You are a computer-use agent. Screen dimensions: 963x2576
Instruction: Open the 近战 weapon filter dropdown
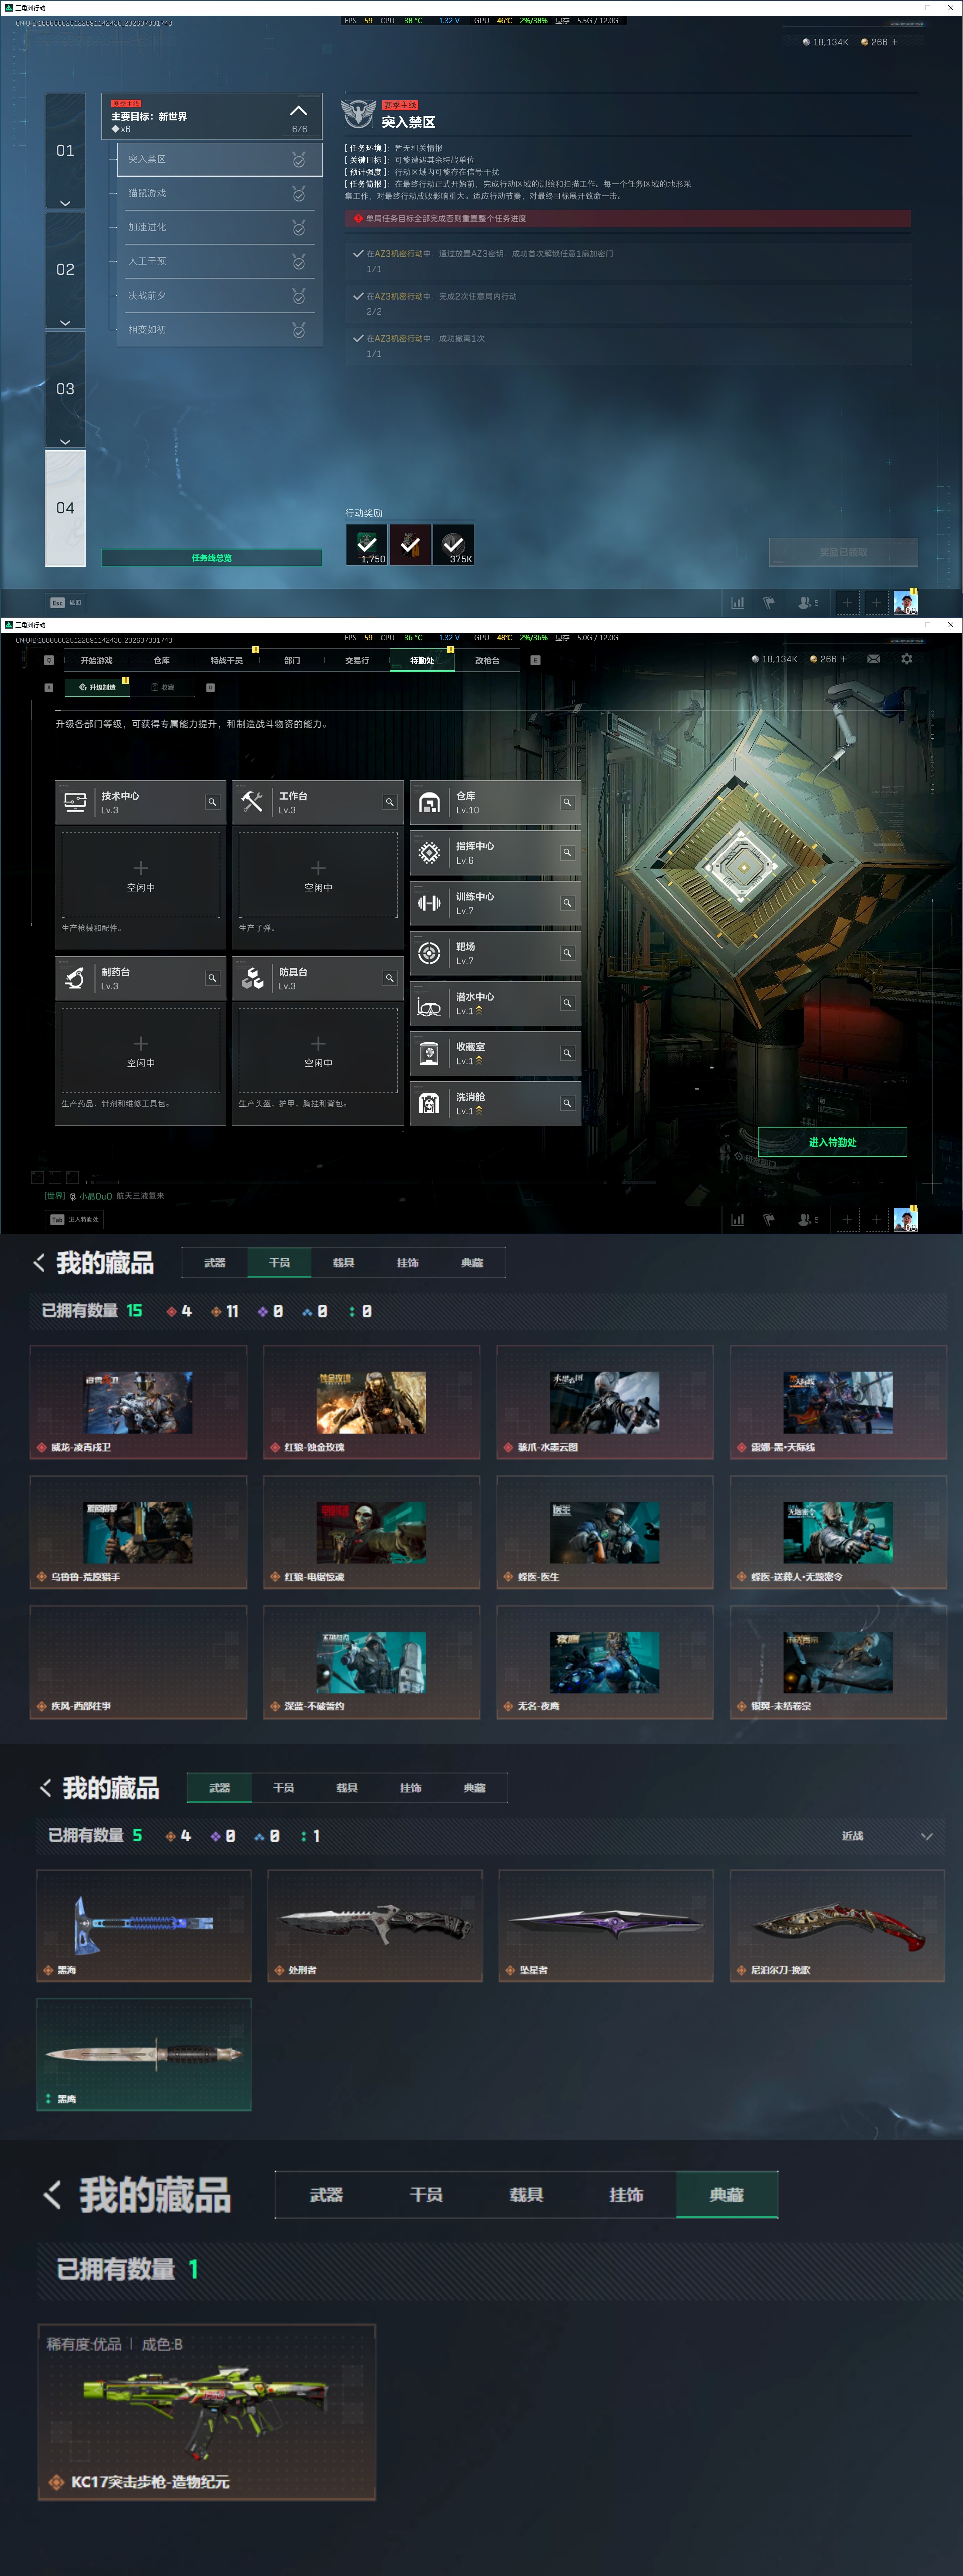click(887, 1836)
